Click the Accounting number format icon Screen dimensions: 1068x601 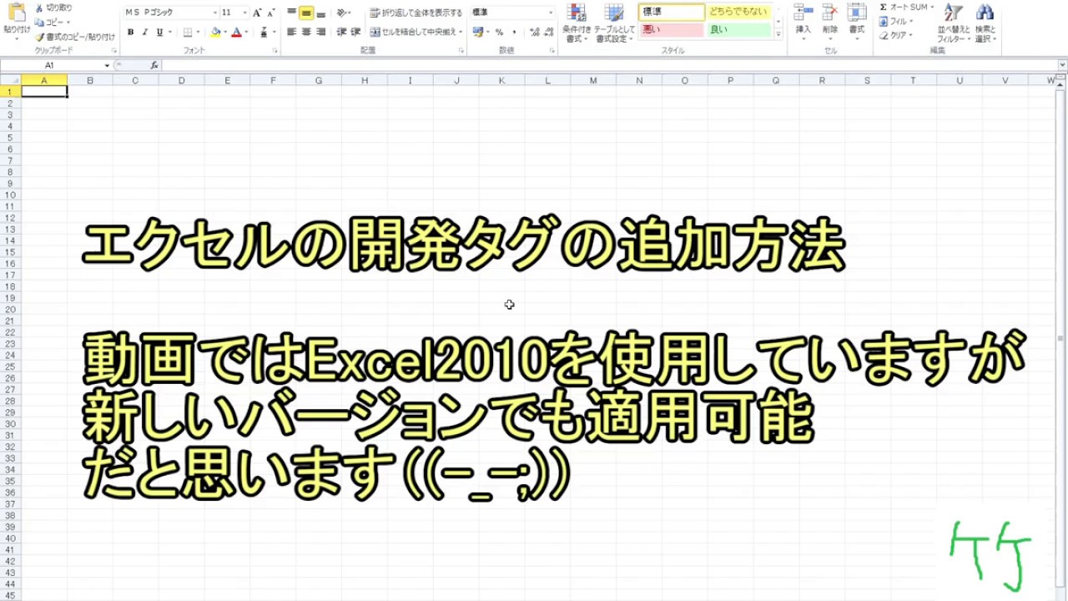pos(477,32)
